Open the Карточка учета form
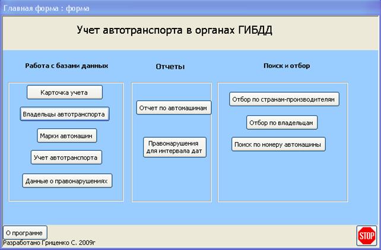 (65, 92)
